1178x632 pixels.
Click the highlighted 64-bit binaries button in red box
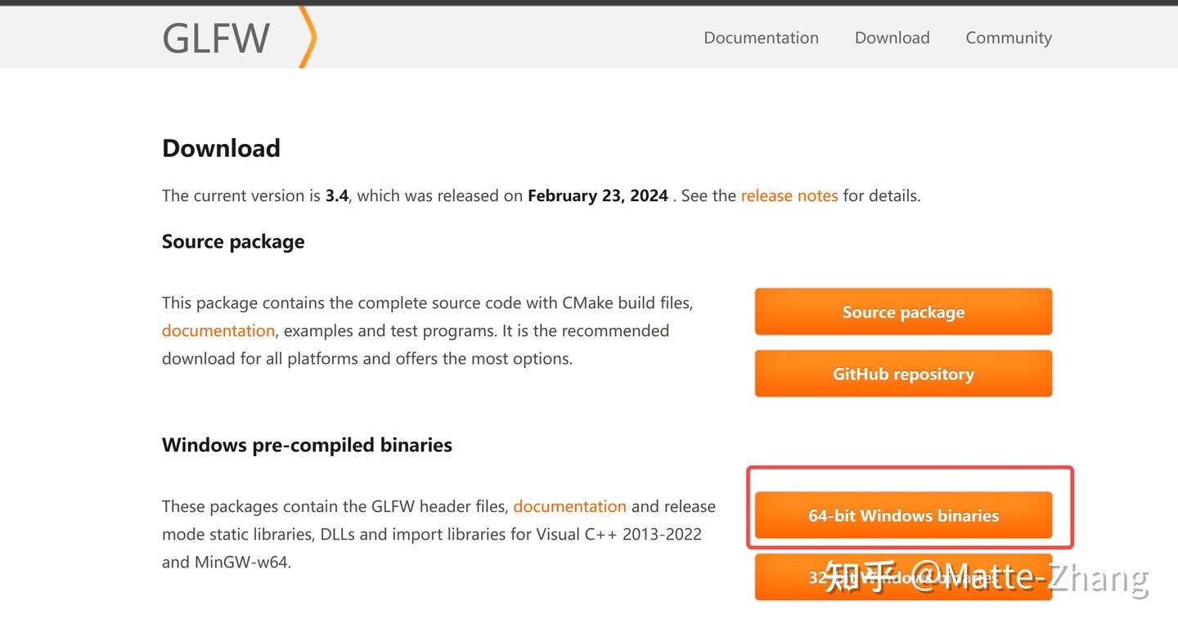pyautogui.click(x=902, y=516)
